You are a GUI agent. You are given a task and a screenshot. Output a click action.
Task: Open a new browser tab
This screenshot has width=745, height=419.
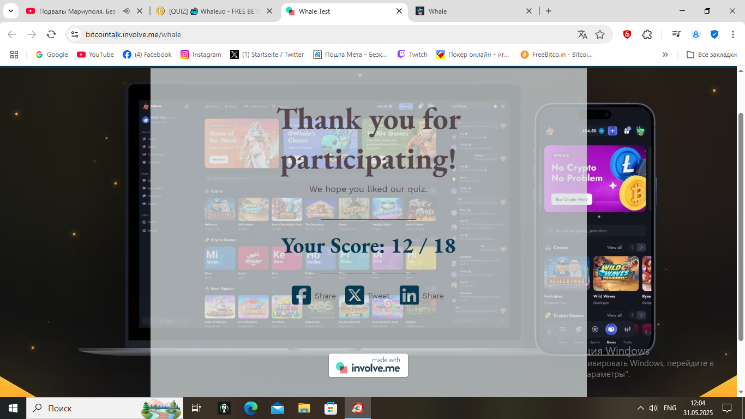(549, 11)
